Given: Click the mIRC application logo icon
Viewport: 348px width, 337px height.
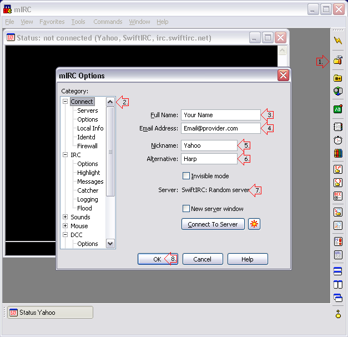Looking at the screenshot, I should (7, 9).
